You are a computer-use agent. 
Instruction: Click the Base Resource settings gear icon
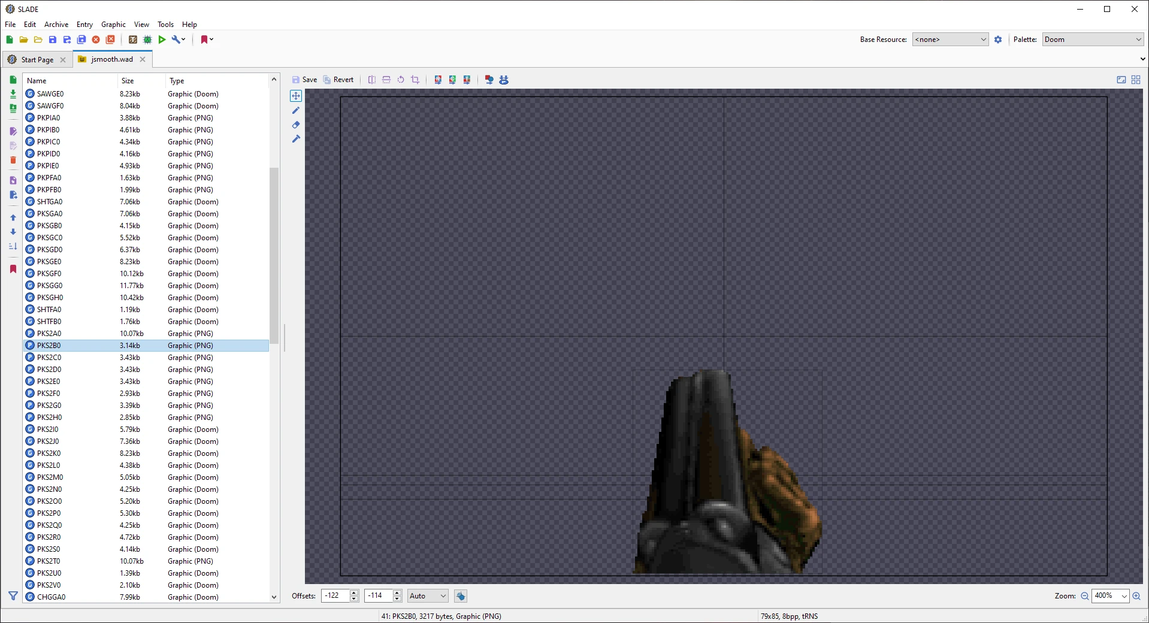pos(998,40)
